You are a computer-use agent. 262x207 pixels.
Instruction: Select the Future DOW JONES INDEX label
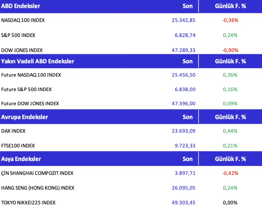click(30, 103)
